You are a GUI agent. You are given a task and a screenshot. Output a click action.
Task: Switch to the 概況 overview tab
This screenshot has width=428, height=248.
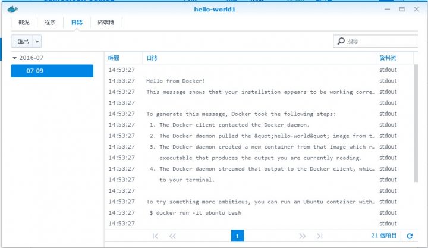point(24,23)
